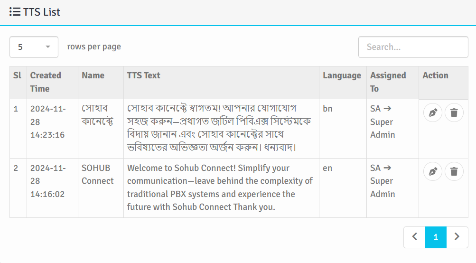Viewport: 476px width, 263px height.
Task: Click into the Search field
Action: [413, 47]
